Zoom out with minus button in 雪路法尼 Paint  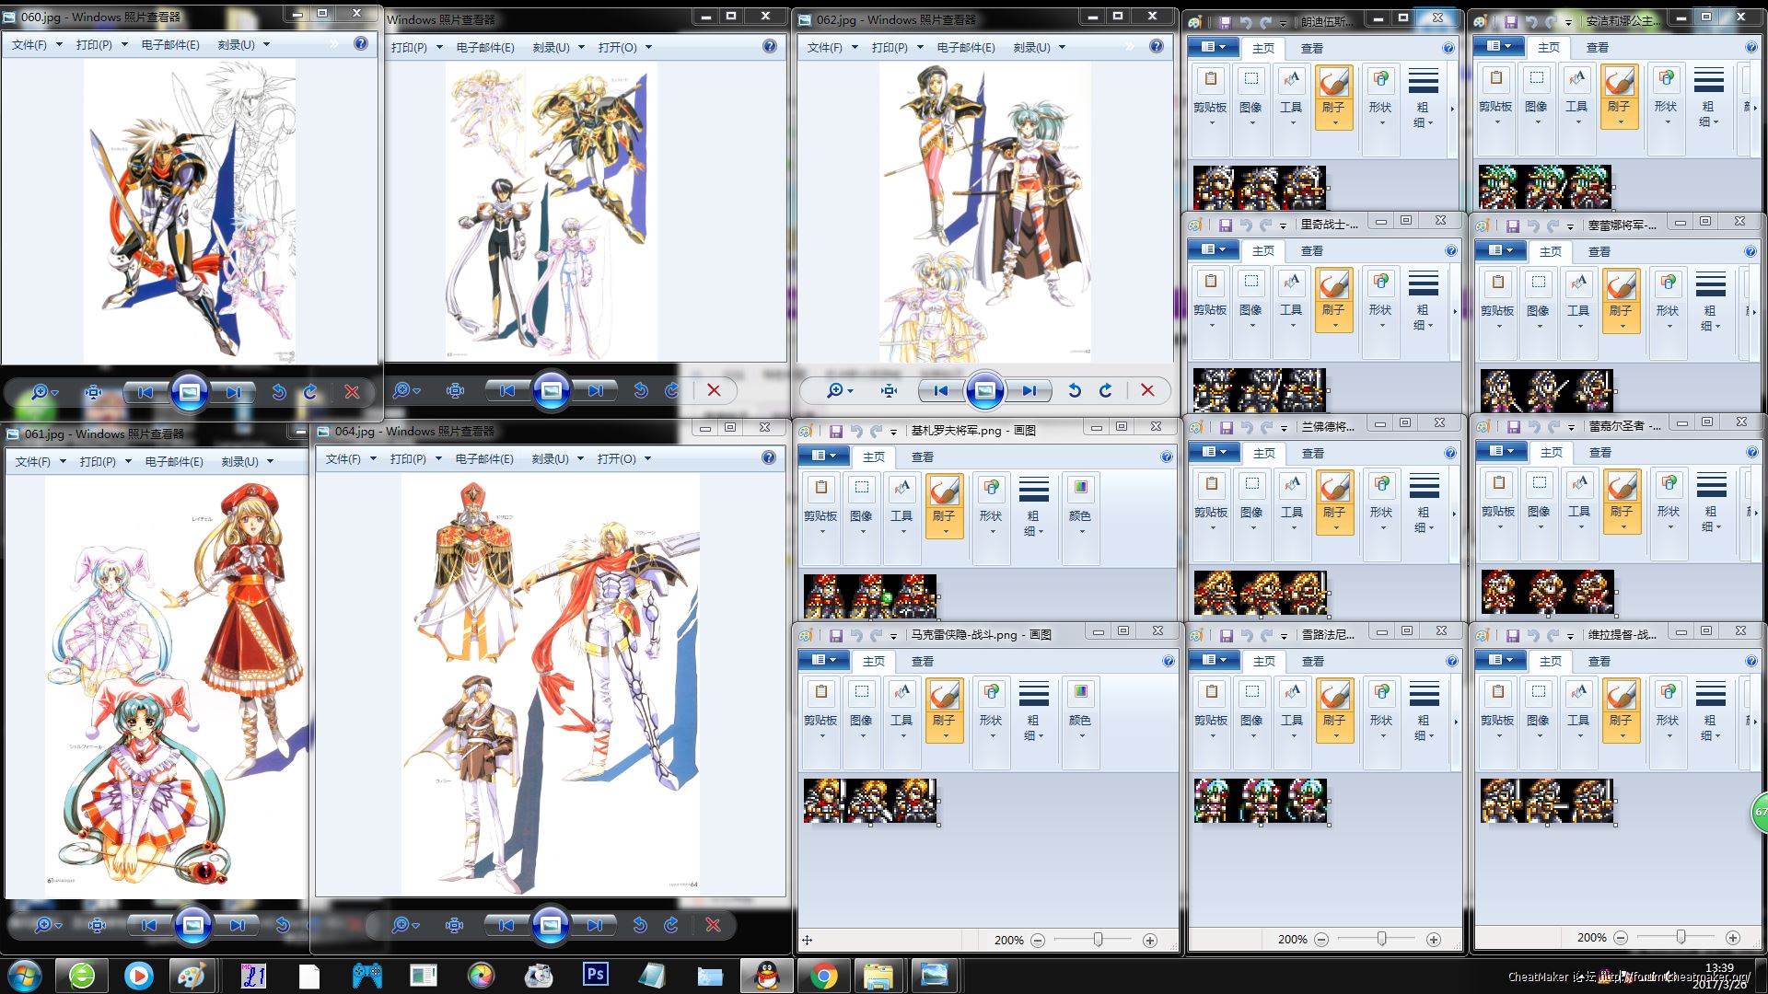click(1321, 939)
